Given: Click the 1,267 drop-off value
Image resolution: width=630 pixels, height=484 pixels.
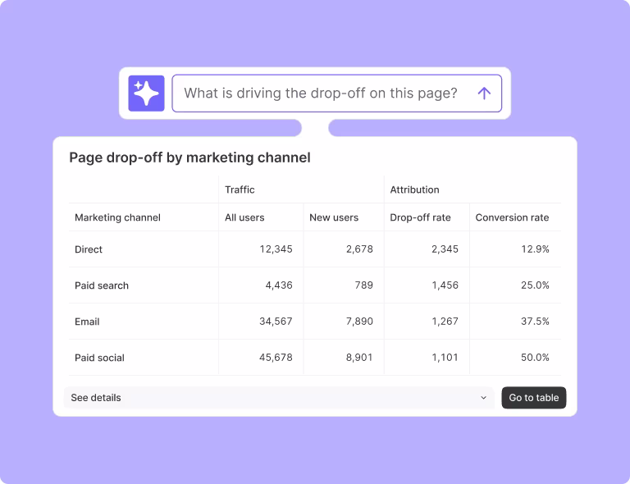Looking at the screenshot, I should coord(445,322).
